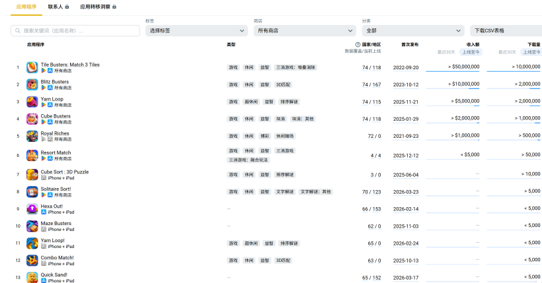Click the keyword search input field
Image resolution: width=542 pixels, height=283 pixels.
click(76, 30)
